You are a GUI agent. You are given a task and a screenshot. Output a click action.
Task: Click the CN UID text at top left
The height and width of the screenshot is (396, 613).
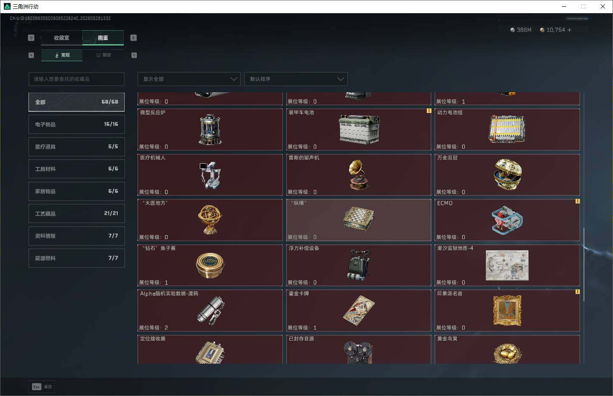point(60,18)
